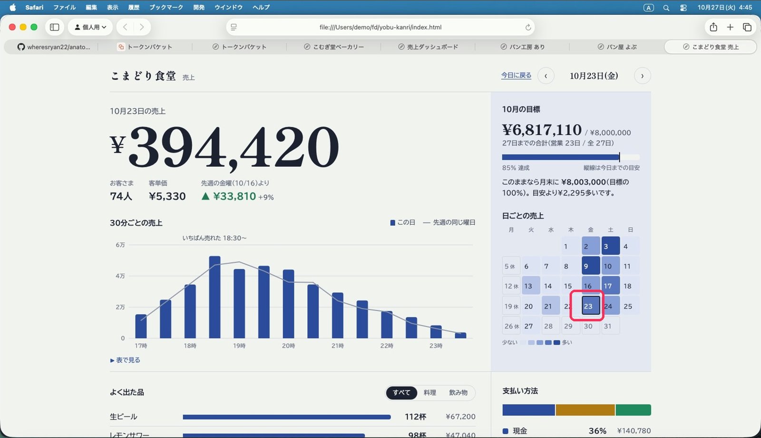Viewport: 761px width, 438px height.
Task: Select October 9 in calendar
Action: (591, 266)
